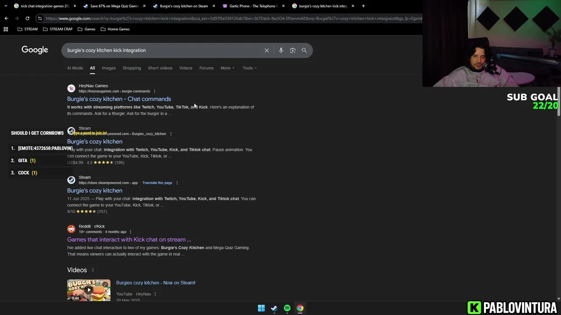Image resolution: width=561 pixels, height=315 pixels.
Task: Click the magnifying glass search icon
Action: 304,50
